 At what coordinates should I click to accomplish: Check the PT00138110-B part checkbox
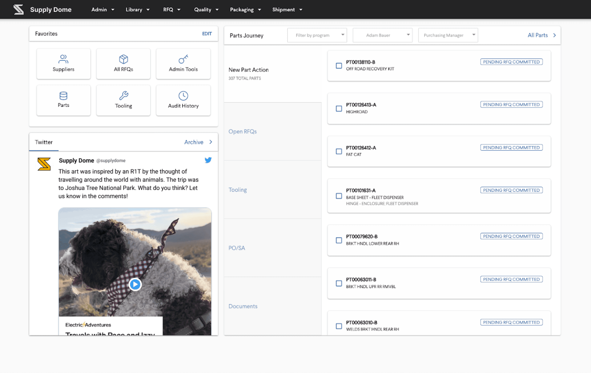click(x=339, y=66)
